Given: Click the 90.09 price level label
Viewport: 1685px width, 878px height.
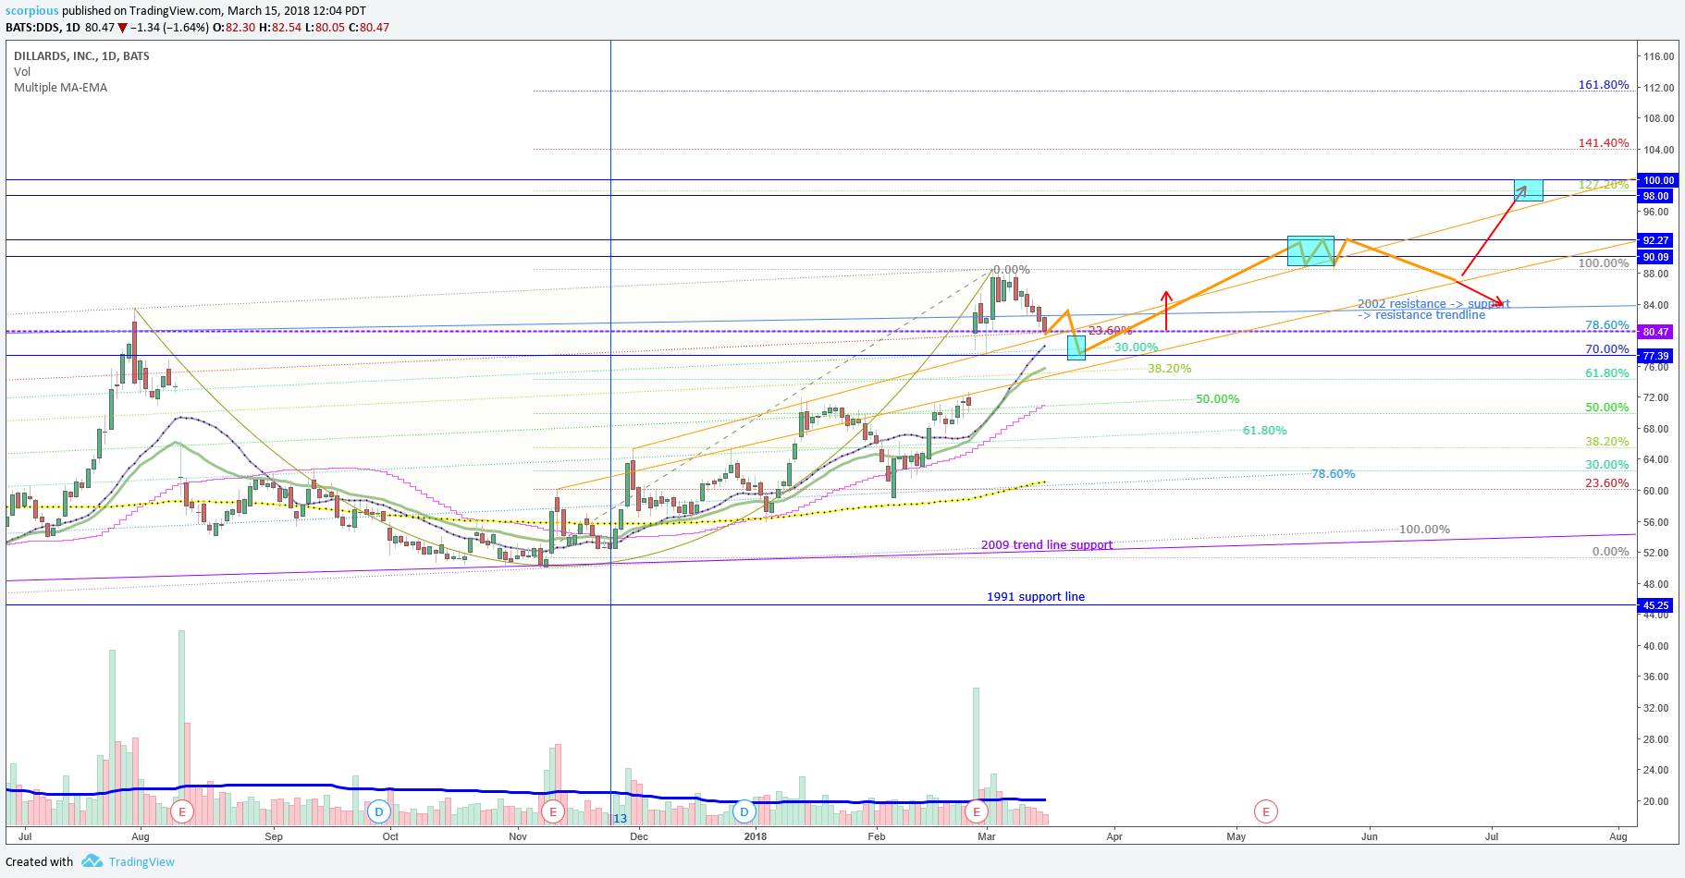Looking at the screenshot, I should pyautogui.click(x=1655, y=257).
